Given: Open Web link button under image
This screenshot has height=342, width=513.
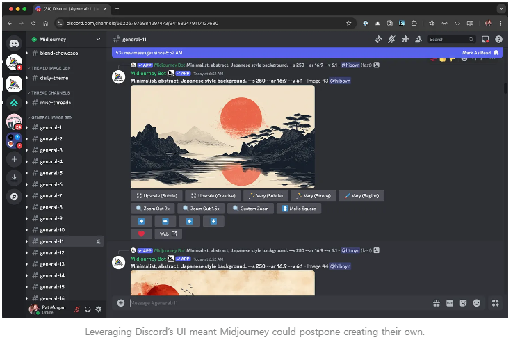Looking at the screenshot, I should click(x=168, y=234).
